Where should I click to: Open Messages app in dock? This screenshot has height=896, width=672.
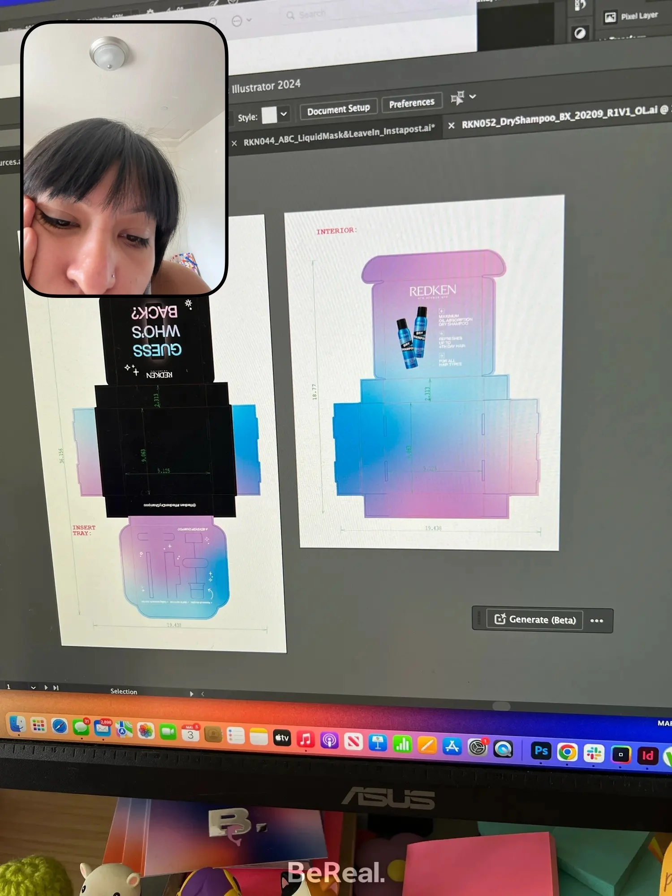tap(81, 727)
